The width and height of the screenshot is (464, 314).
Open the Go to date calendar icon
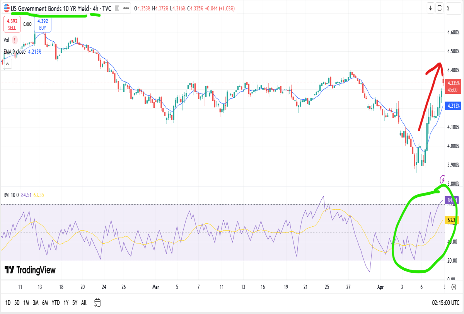click(x=97, y=302)
